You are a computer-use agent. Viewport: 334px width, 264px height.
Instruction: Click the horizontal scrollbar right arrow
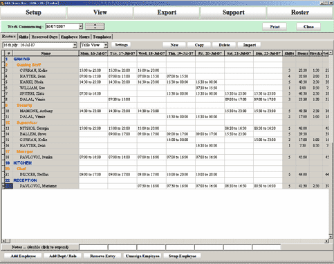pos(326,241)
